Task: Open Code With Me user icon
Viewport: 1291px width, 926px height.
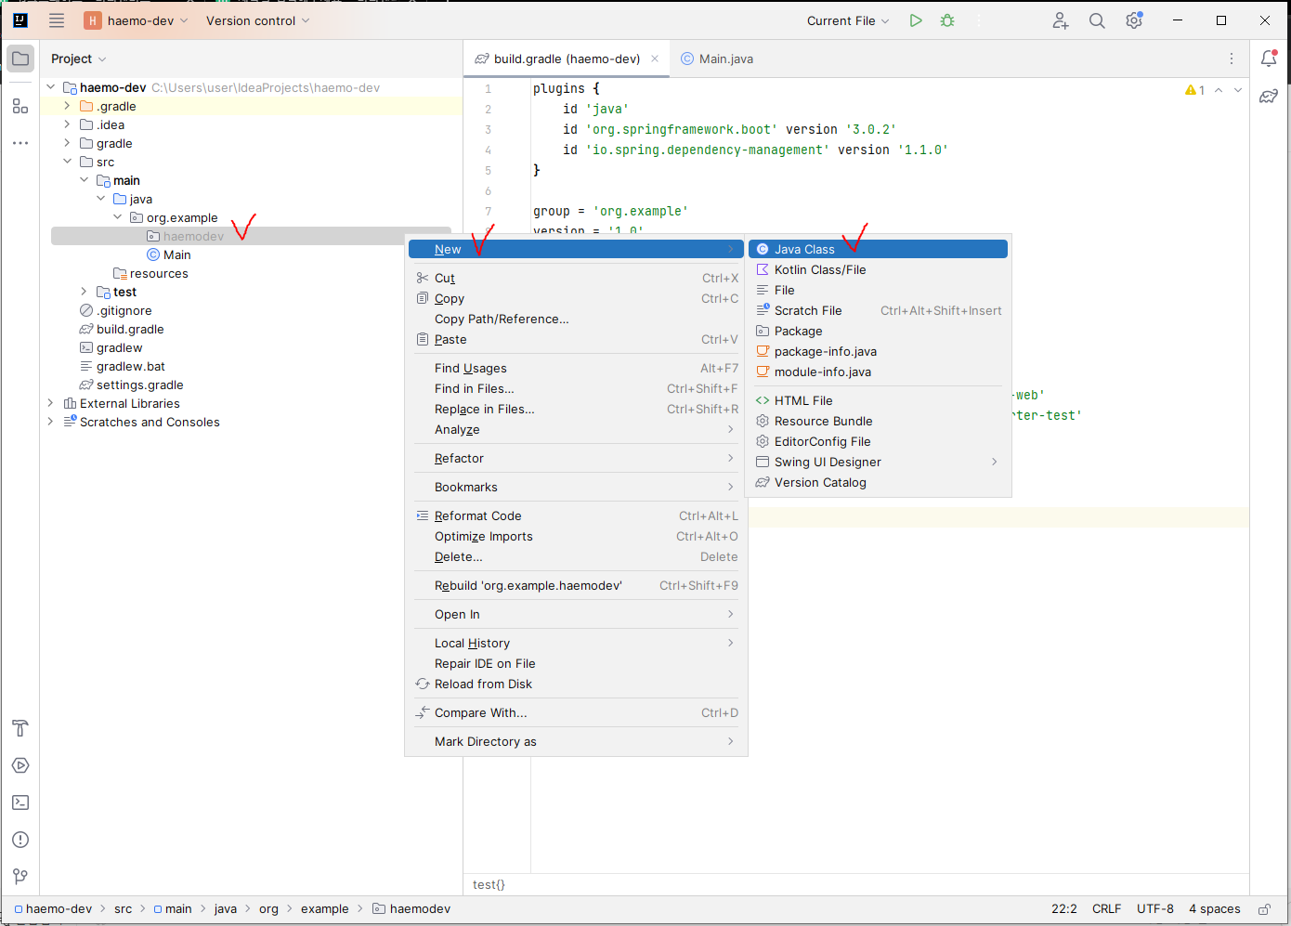Action: tap(1060, 20)
